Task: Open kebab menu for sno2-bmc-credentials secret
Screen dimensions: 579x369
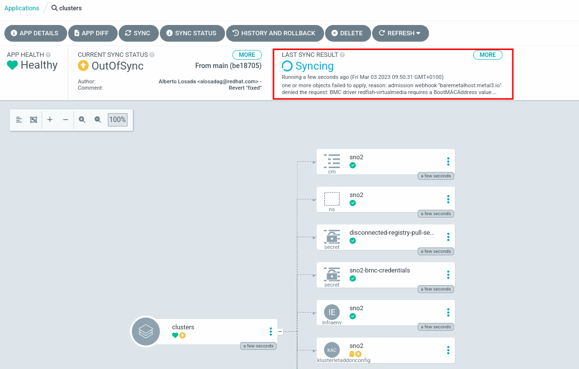Action: pyautogui.click(x=448, y=274)
